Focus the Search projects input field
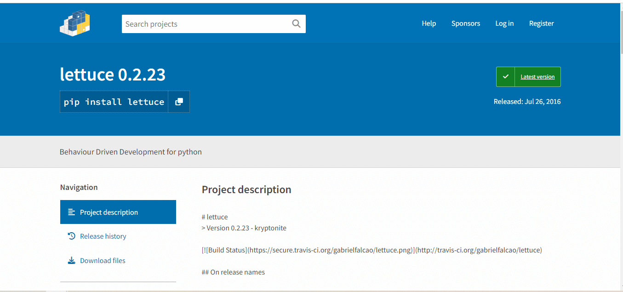The image size is (623, 292). pos(207,24)
